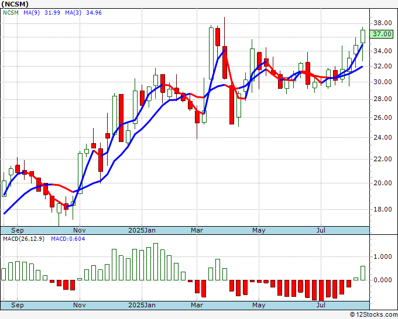
Task: Click Mar on the MACD panel date axis
Action: point(197,305)
